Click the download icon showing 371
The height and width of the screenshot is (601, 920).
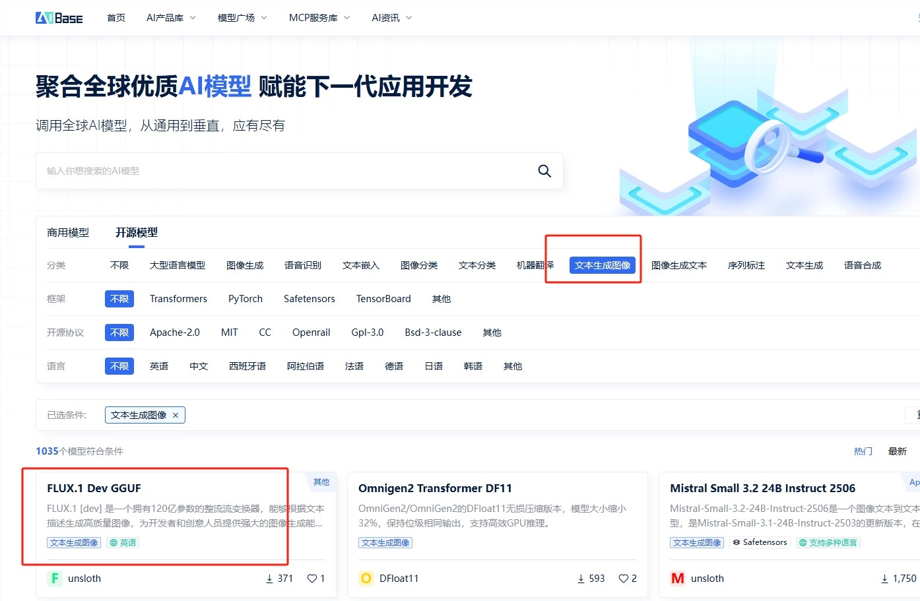[269, 579]
